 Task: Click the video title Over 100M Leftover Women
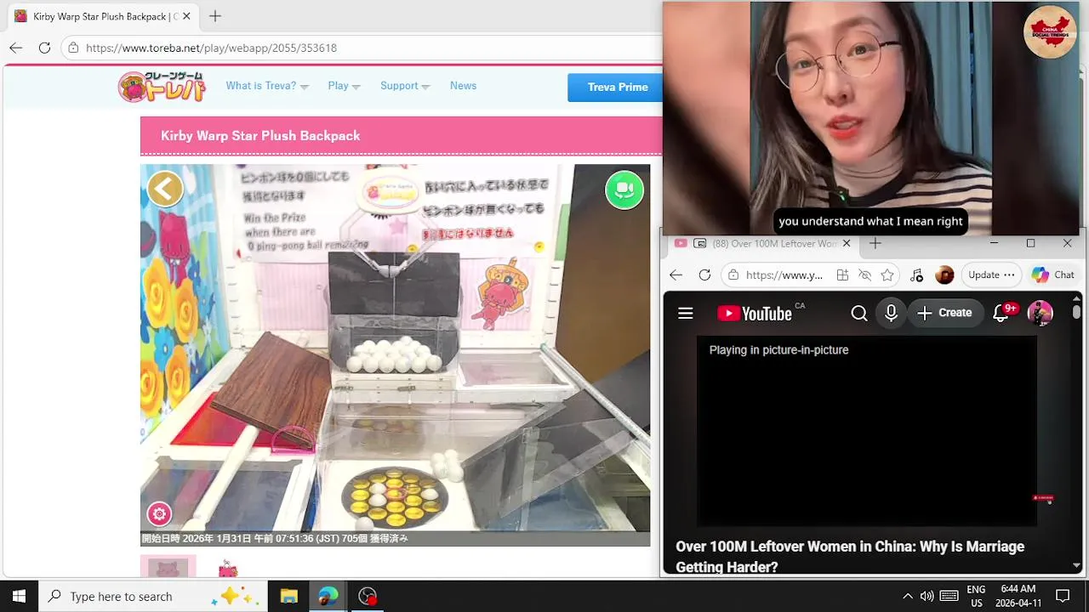pyautogui.click(x=850, y=556)
